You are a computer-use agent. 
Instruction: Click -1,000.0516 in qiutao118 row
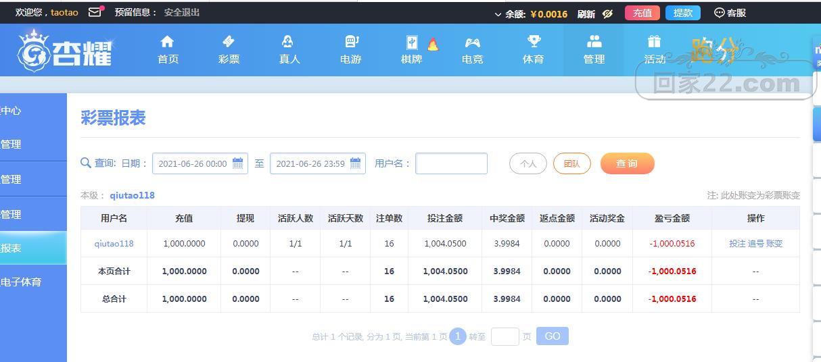coord(672,243)
